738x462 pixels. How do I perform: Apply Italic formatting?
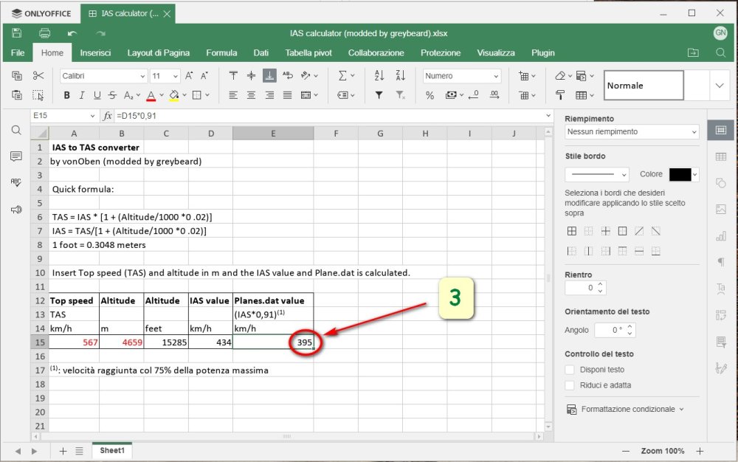pos(81,95)
